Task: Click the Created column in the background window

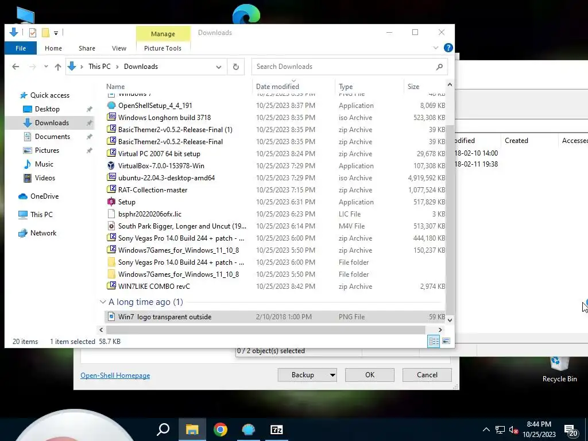Action: (516, 141)
